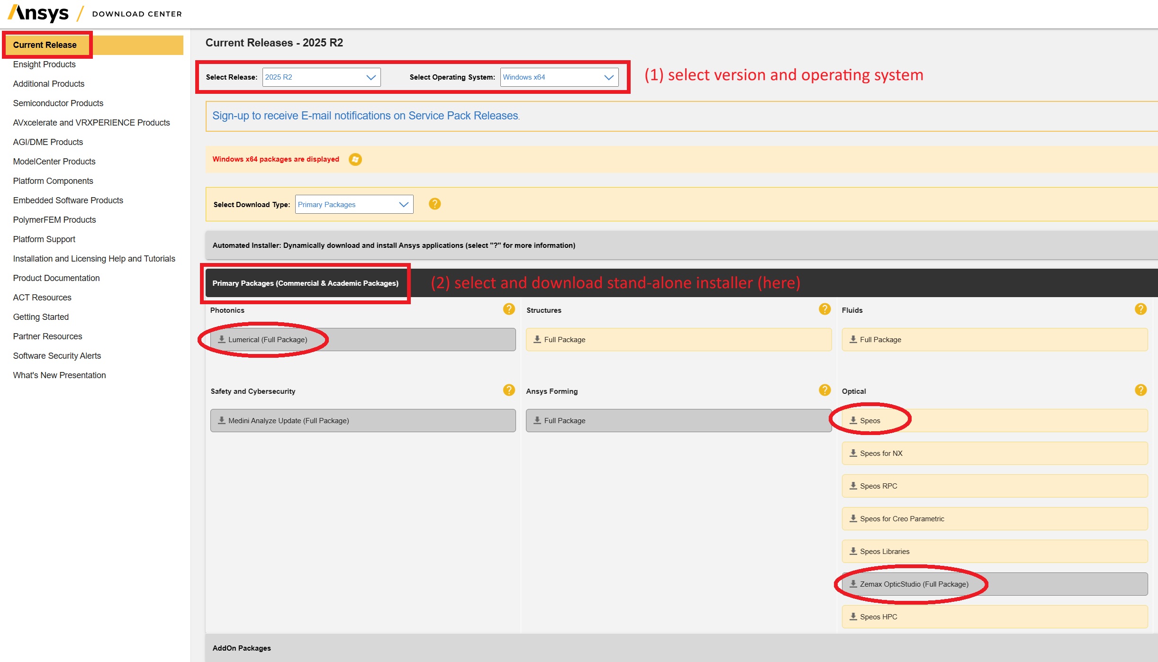Open Platform Components in sidebar
This screenshot has height=662, width=1158.
click(53, 181)
